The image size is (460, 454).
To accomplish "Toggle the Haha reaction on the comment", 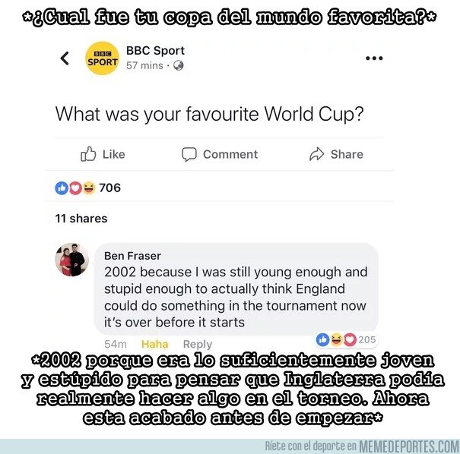I will (x=154, y=344).
